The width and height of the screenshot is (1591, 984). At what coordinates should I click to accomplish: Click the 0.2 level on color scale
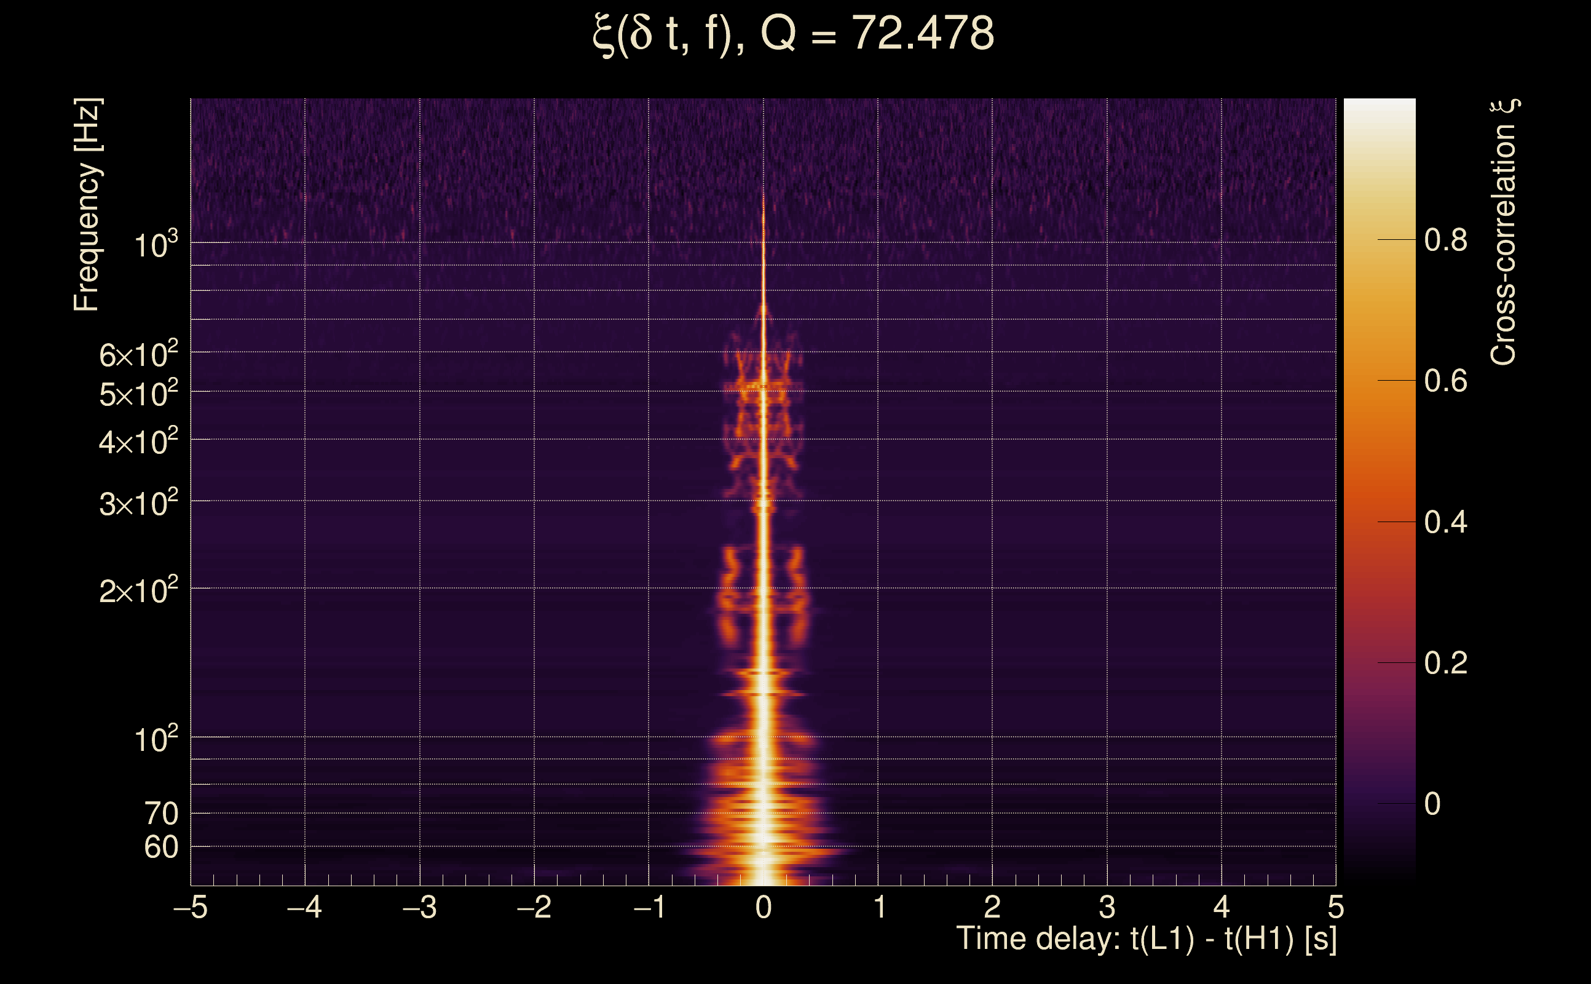(1445, 663)
